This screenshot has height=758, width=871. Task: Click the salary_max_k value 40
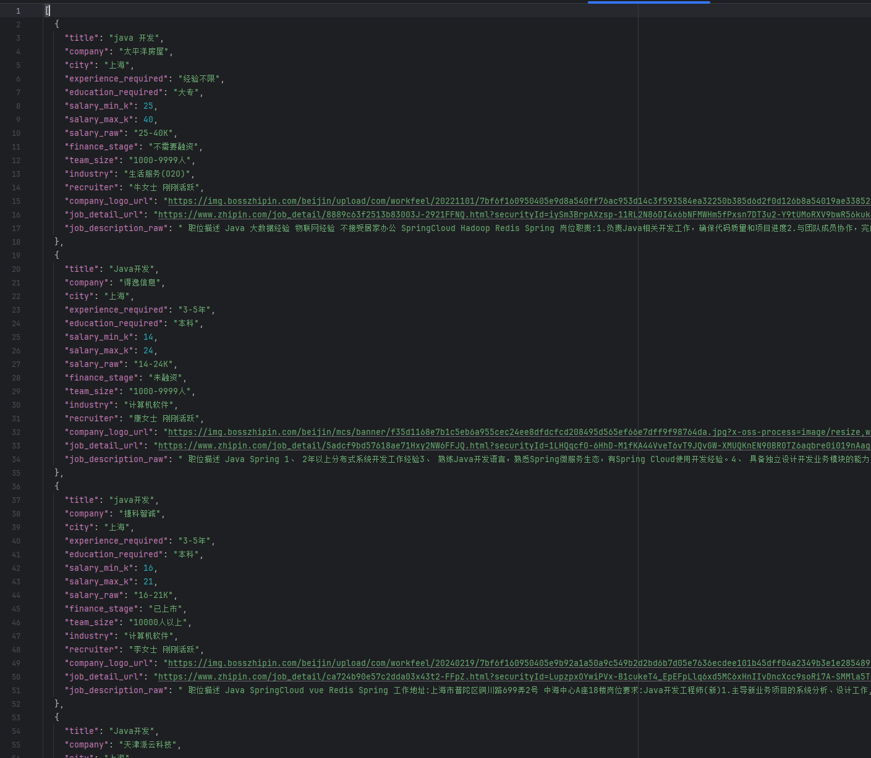pos(148,119)
